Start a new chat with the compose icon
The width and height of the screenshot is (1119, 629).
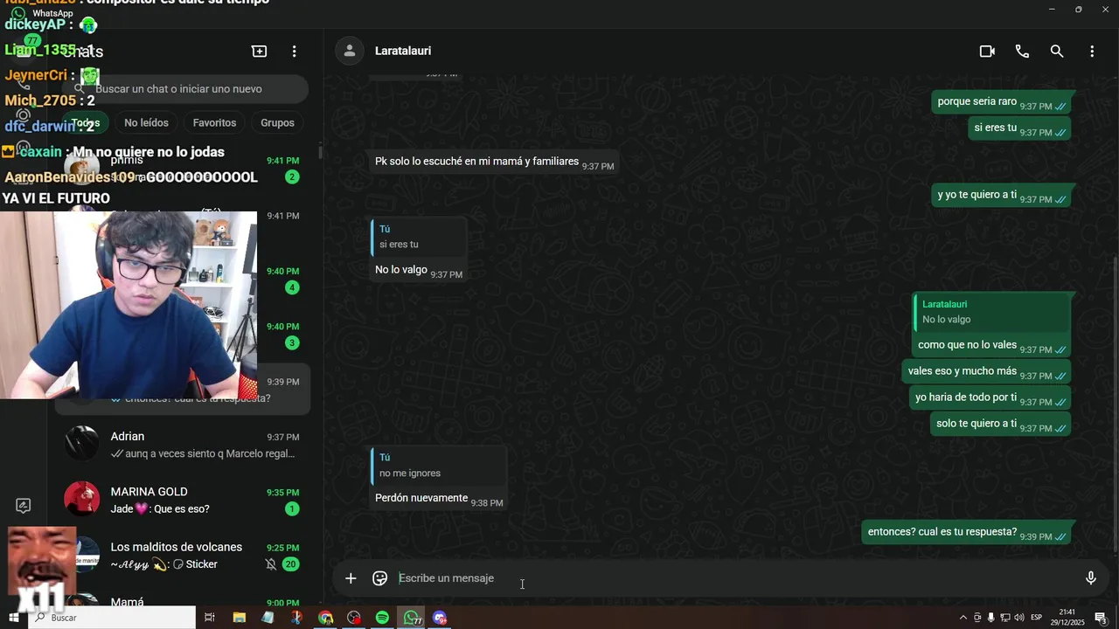tap(259, 52)
